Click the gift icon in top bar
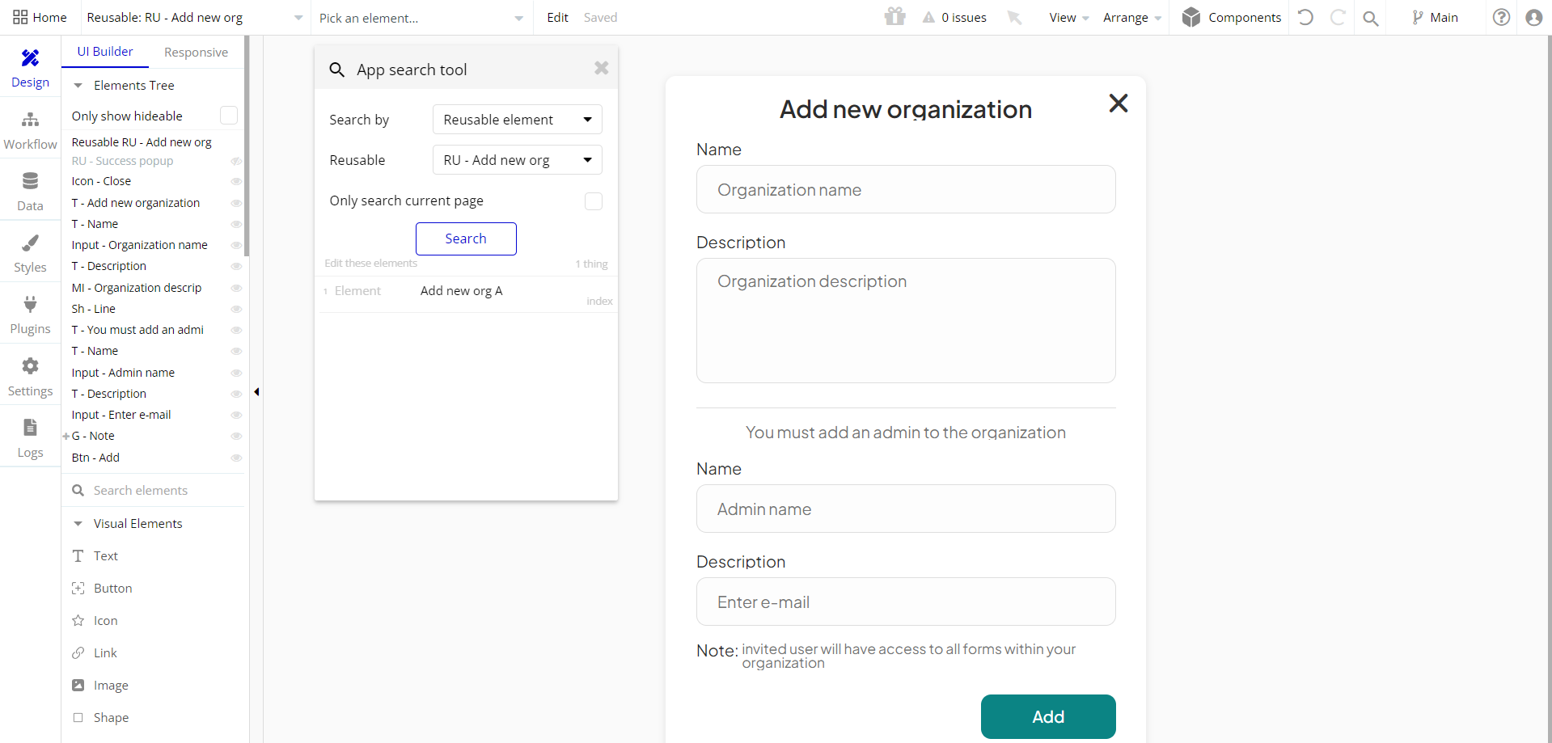 (894, 17)
